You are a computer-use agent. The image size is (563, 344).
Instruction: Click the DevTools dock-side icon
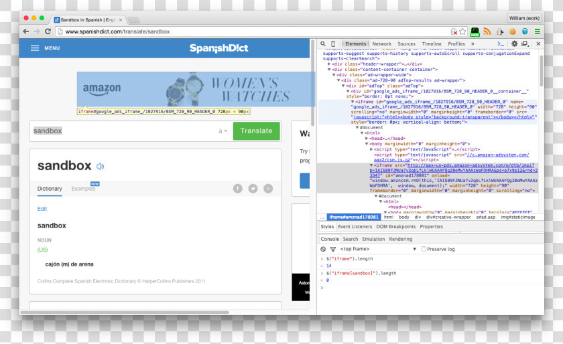pos(525,44)
